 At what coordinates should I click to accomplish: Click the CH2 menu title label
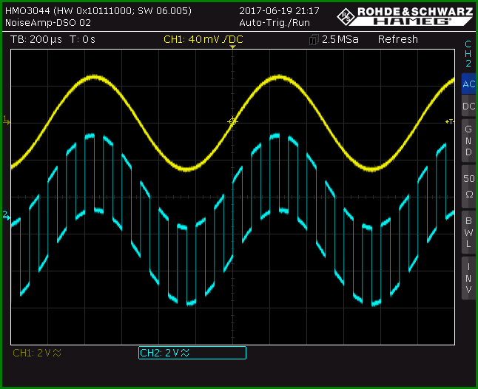[468, 53]
